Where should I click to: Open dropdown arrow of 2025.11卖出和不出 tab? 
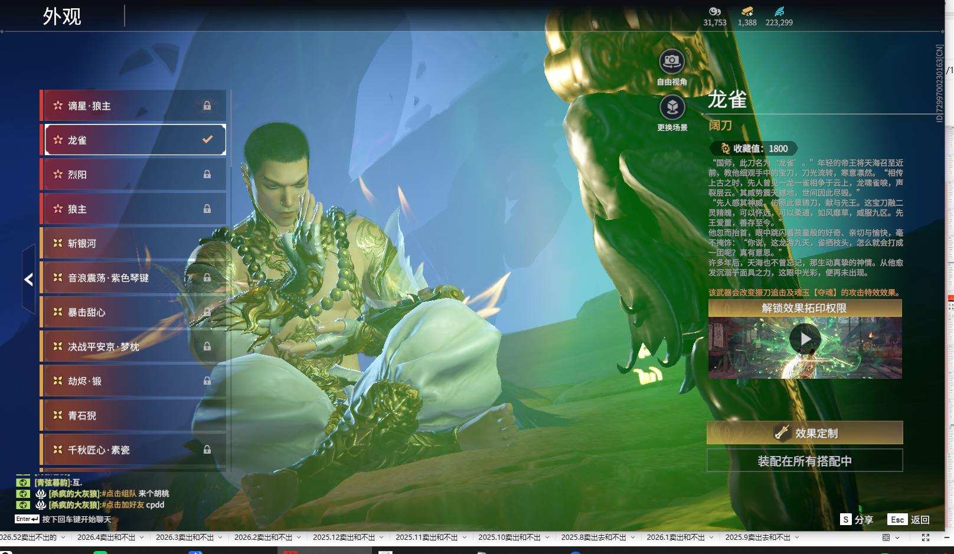pos(464,537)
